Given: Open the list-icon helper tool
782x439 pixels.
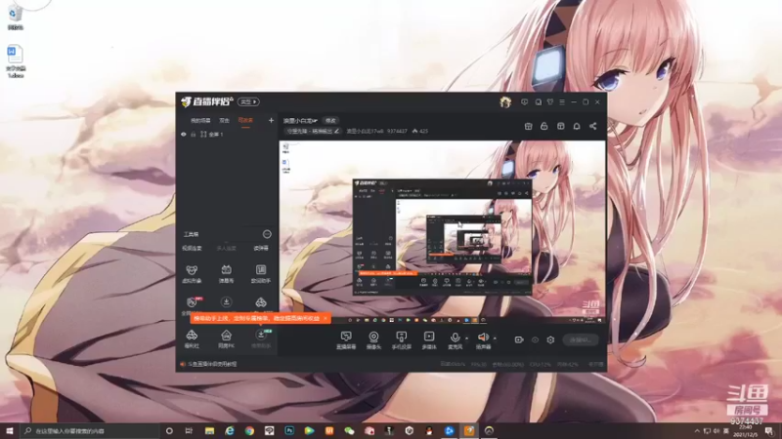Looking at the screenshot, I should tap(261, 273).
